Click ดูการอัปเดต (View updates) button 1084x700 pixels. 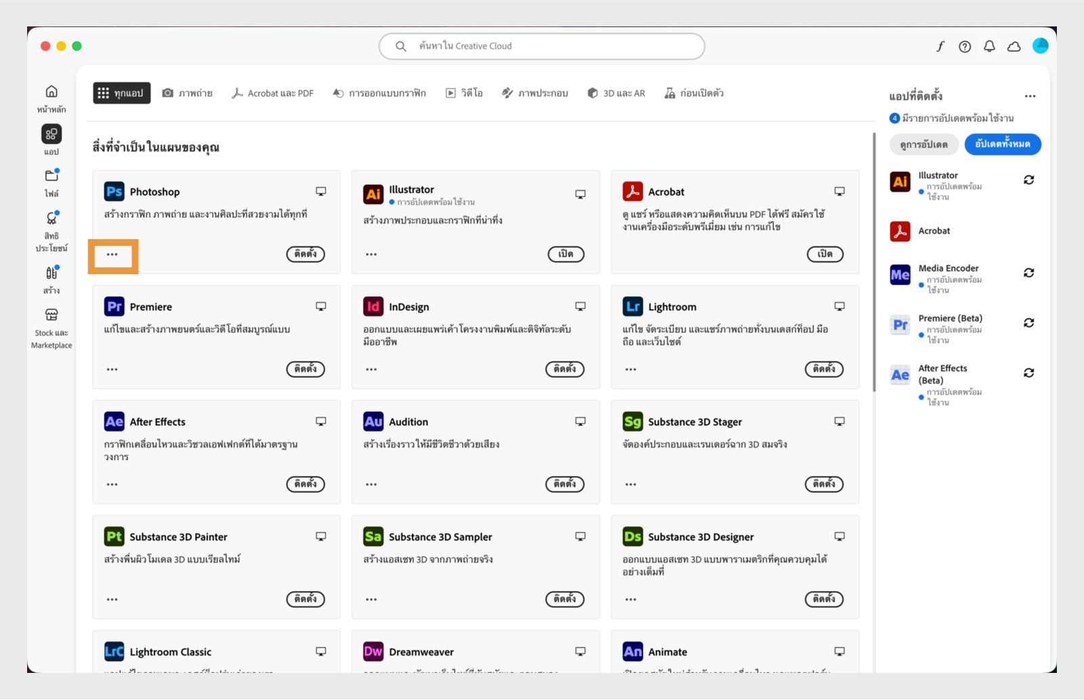click(x=924, y=144)
